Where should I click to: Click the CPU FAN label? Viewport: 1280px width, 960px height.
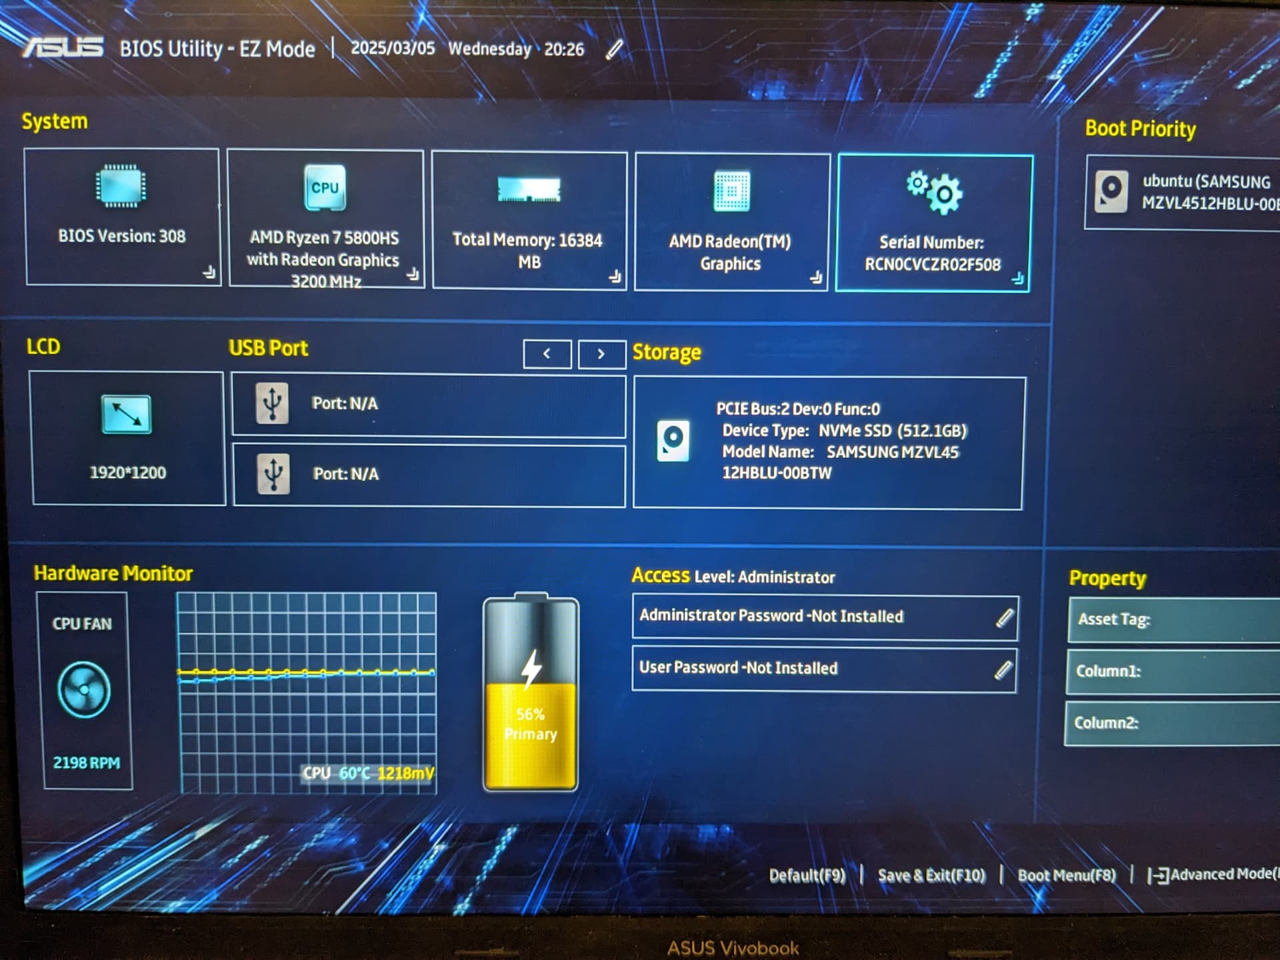coord(83,624)
